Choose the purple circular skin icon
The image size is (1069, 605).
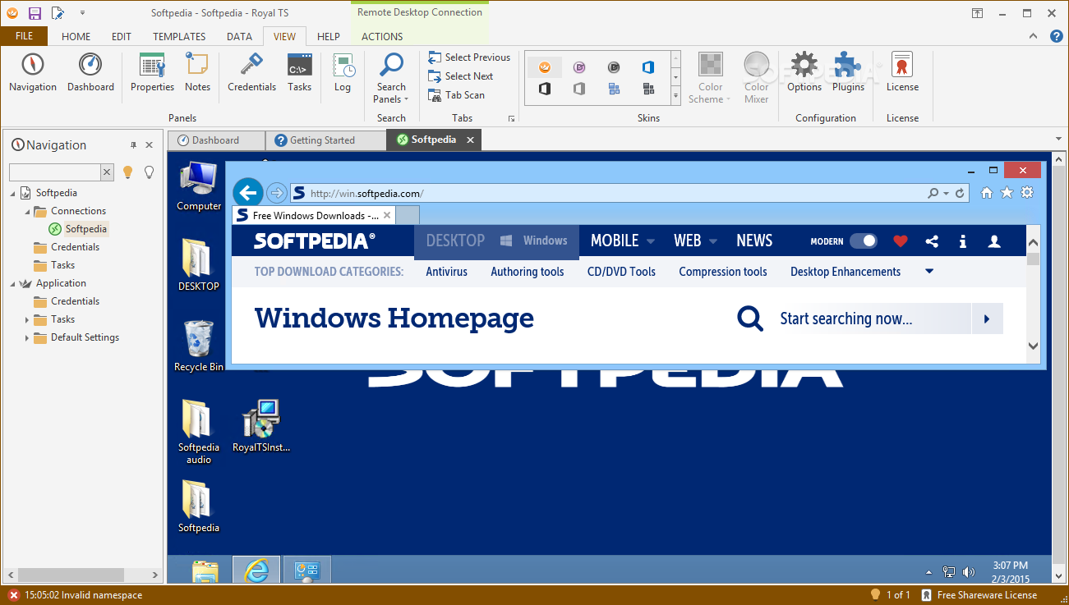click(x=579, y=67)
